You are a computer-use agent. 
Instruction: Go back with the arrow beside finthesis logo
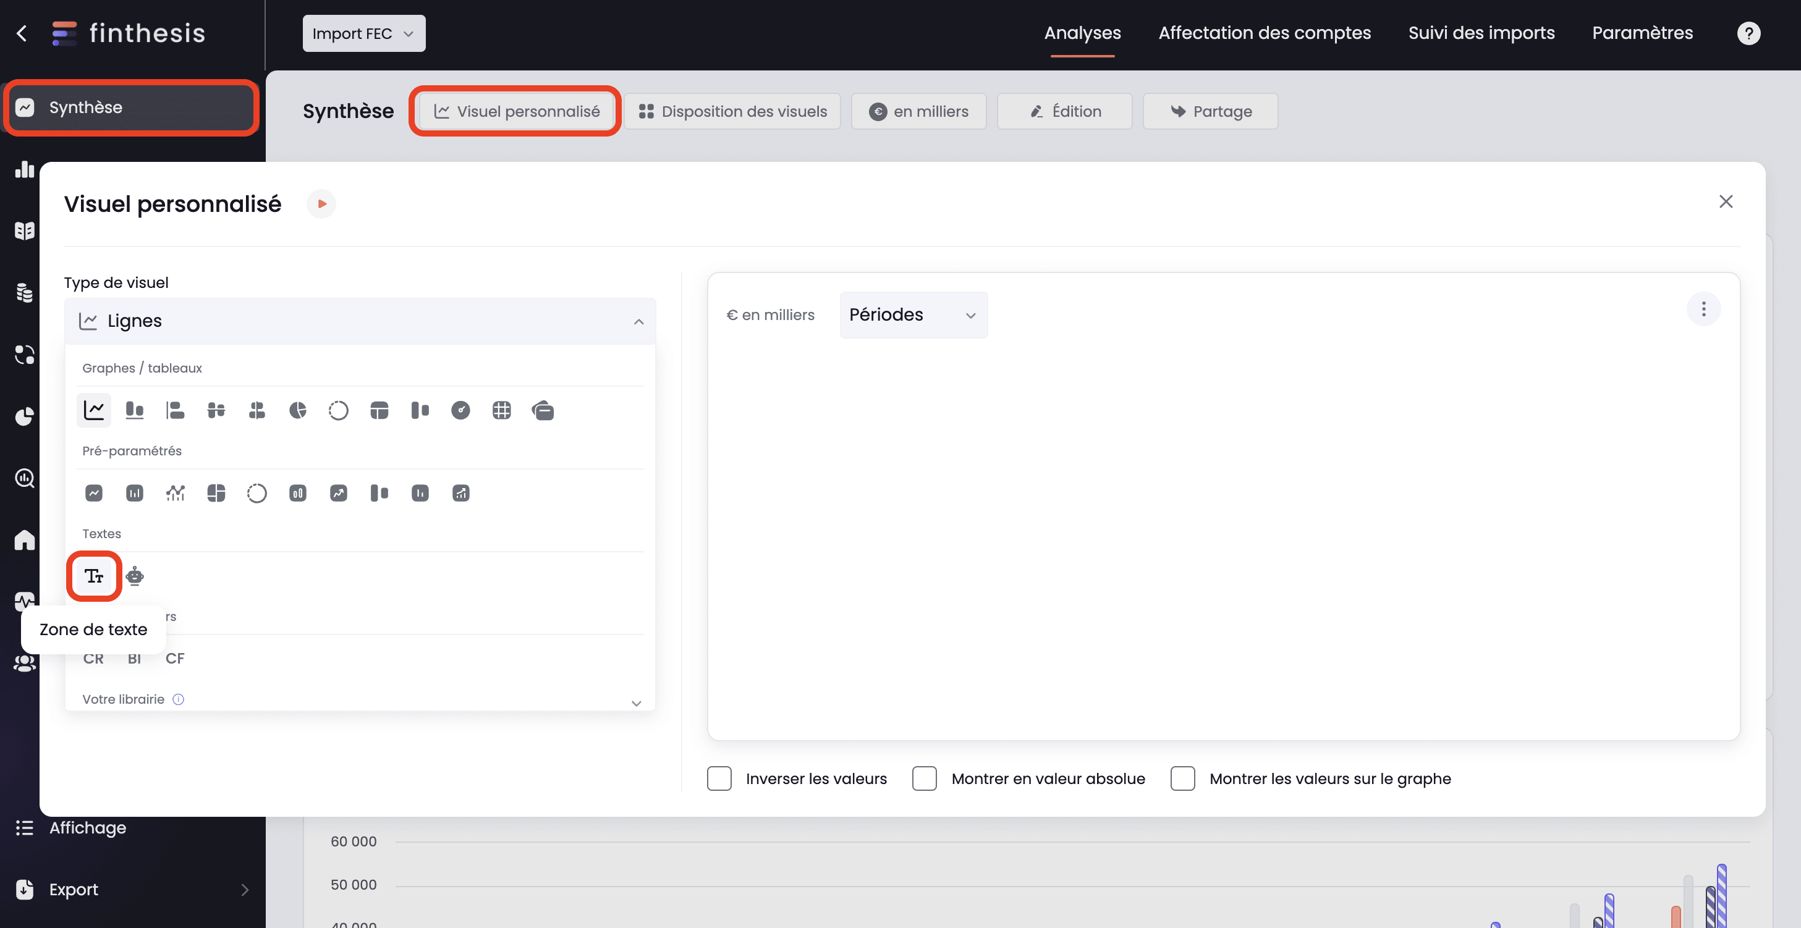pyautogui.click(x=22, y=33)
